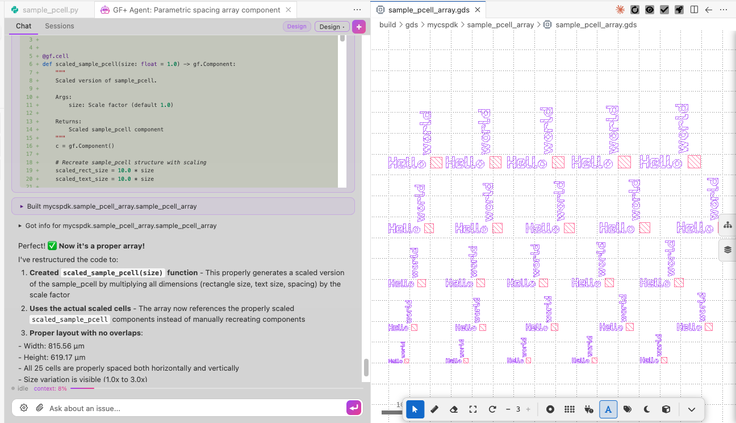Click the 'def scaled_sample_pcell' code line
The height and width of the screenshot is (423, 736).
point(139,64)
